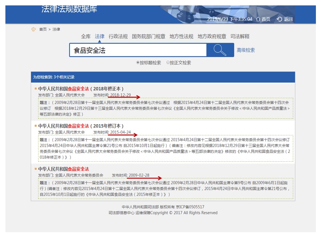Click the home icon in header

click(258, 19)
